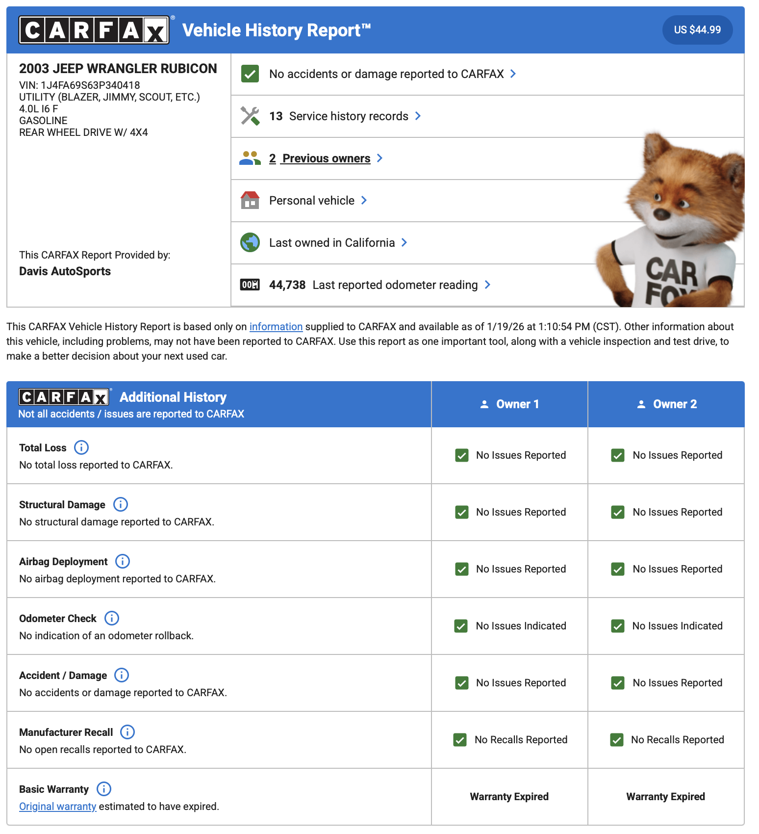
Task: Click Owner 2 Airbag Deployment green checkmark
Action: point(618,569)
